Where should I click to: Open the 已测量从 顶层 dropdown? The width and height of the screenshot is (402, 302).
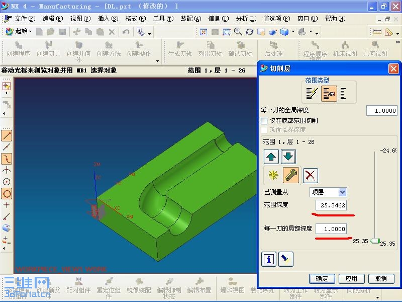click(x=328, y=192)
